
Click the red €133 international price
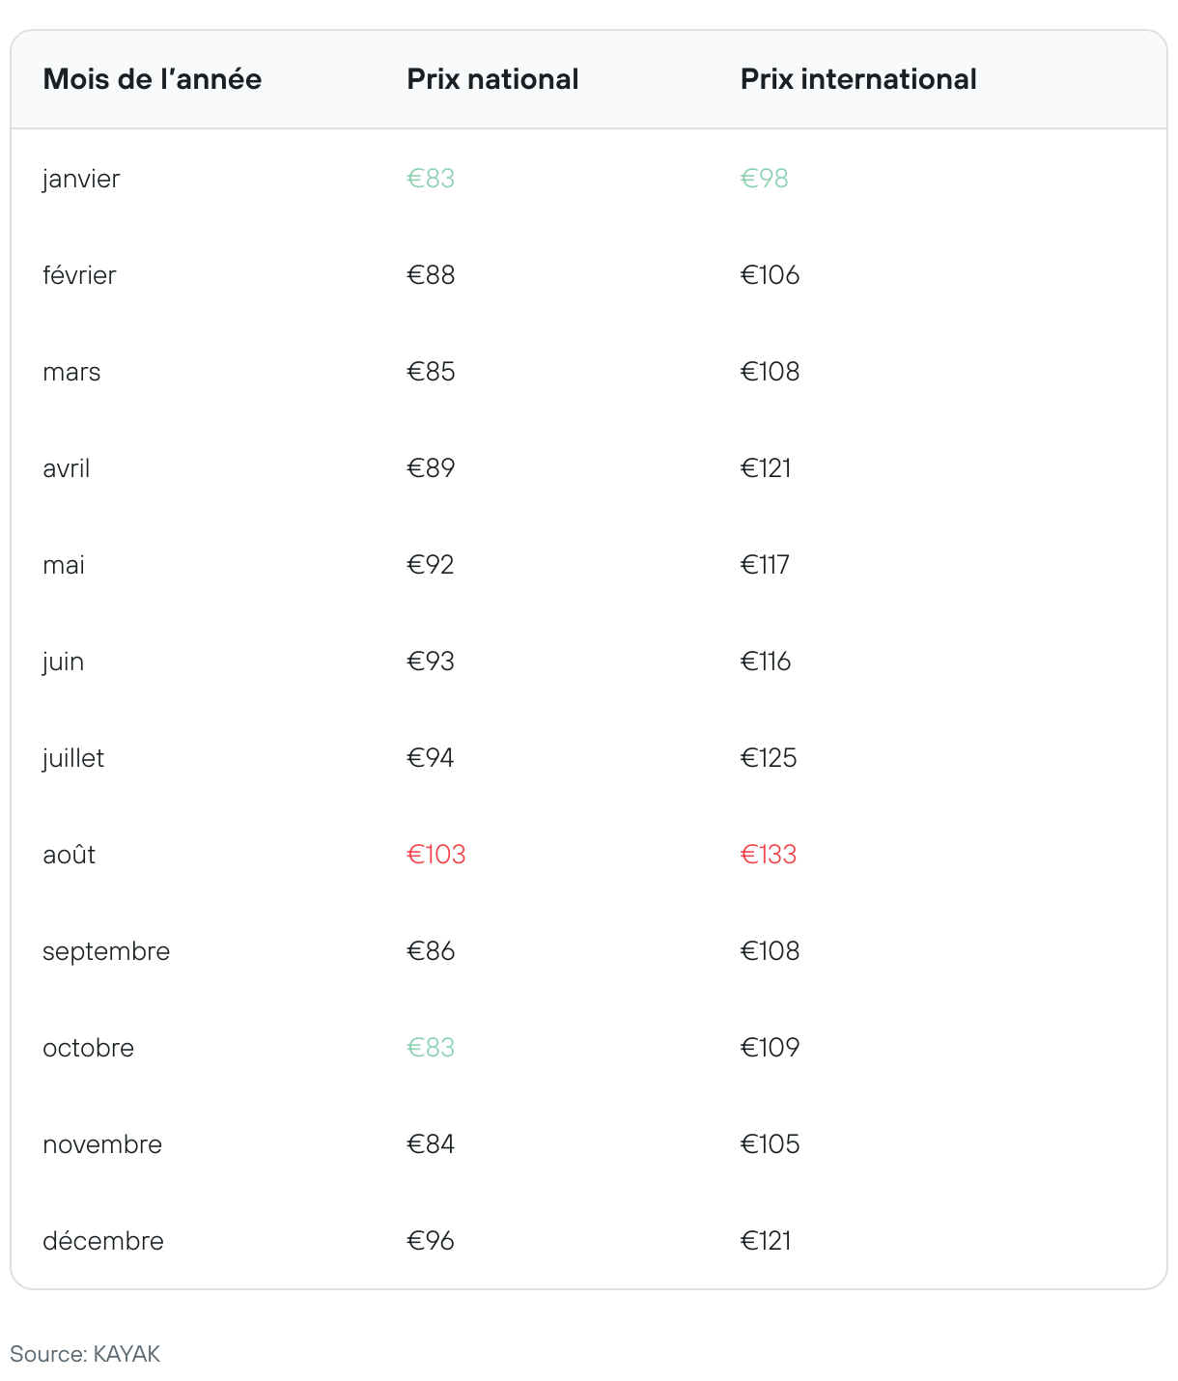pyautogui.click(x=769, y=855)
